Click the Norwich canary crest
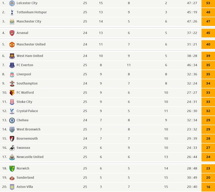215x192 pixels. tap(12, 169)
